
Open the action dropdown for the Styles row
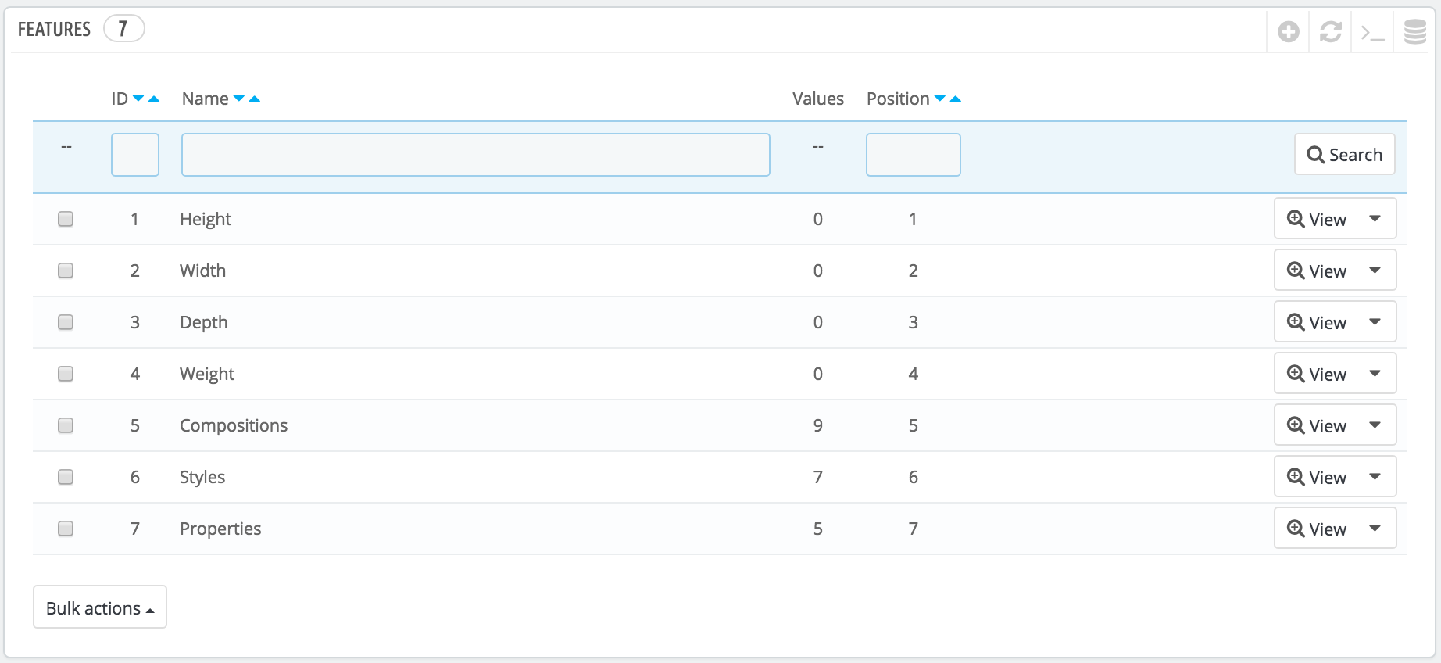click(x=1375, y=477)
